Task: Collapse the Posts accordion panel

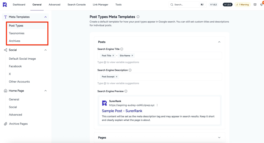Action: point(219,42)
